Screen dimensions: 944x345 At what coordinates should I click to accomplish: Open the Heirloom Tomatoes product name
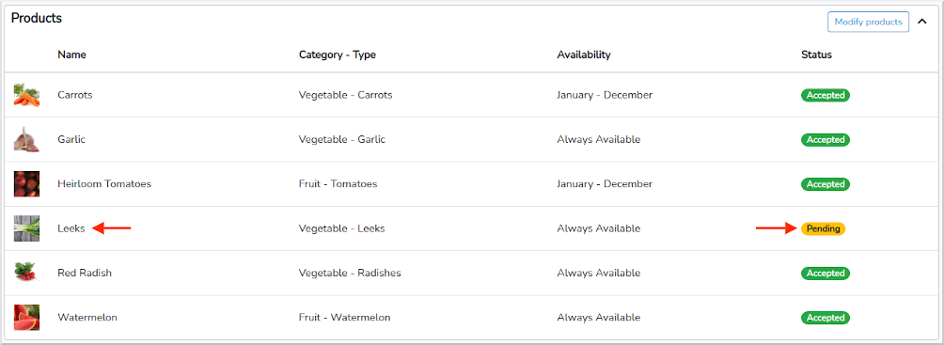pos(104,184)
